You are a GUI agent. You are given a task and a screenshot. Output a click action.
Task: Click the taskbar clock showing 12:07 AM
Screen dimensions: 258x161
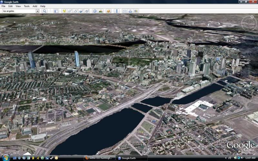[x=250, y=158]
